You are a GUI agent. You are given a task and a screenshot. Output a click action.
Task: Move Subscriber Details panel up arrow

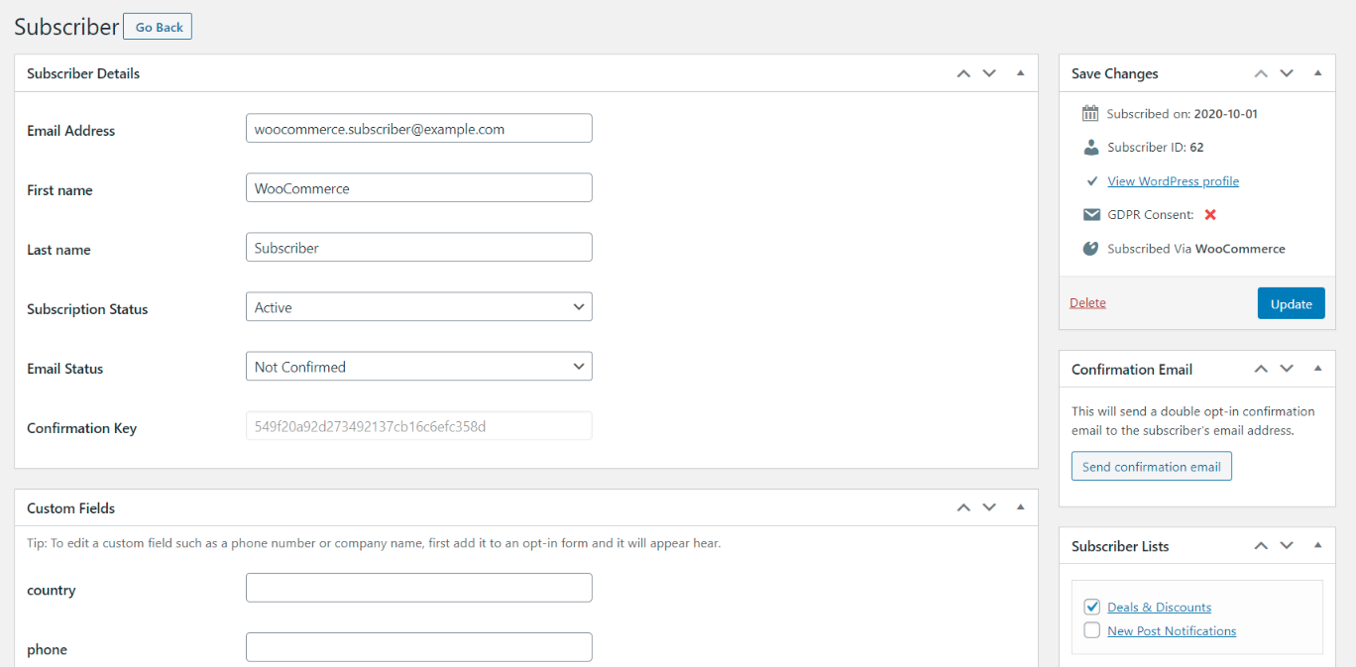(963, 73)
